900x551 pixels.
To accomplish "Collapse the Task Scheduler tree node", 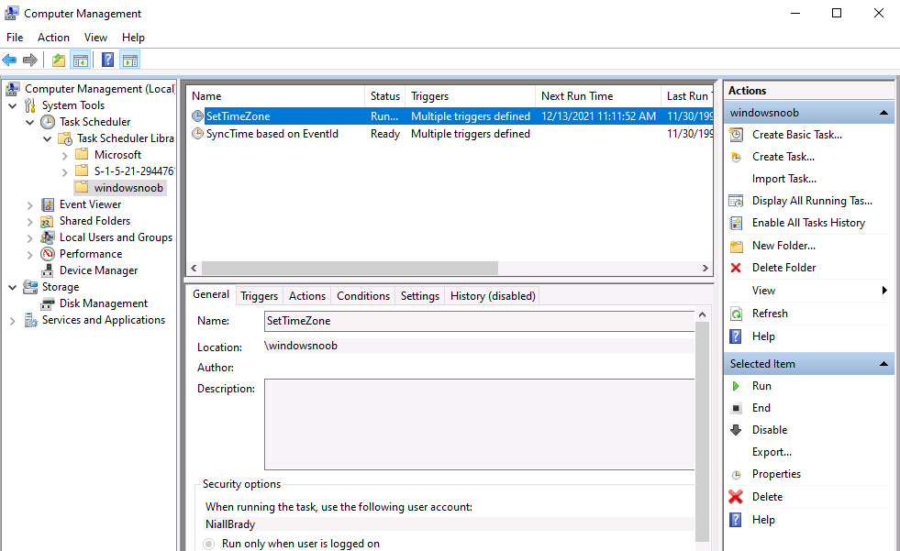I will coord(30,122).
